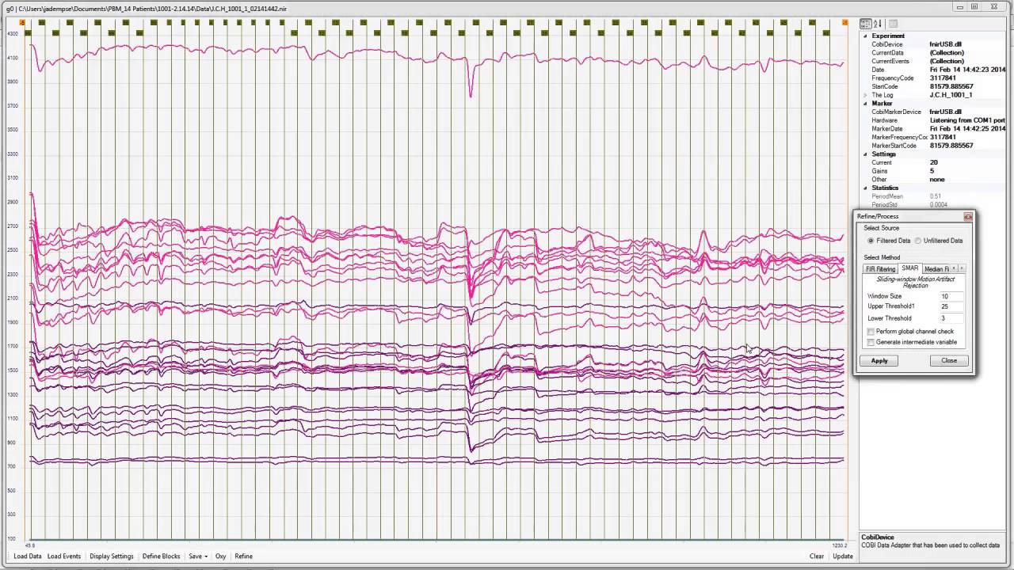
Task: Maximize the main application window
Action: click(974, 7)
